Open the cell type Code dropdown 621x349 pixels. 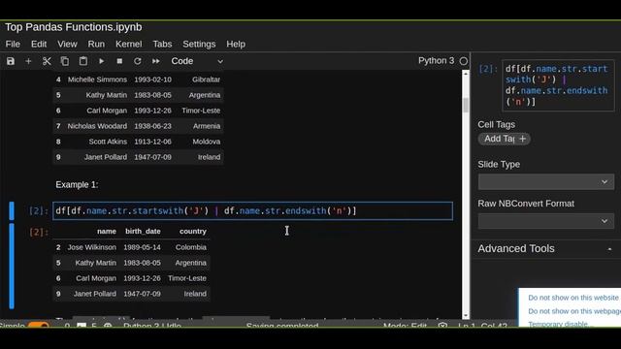tap(197, 61)
